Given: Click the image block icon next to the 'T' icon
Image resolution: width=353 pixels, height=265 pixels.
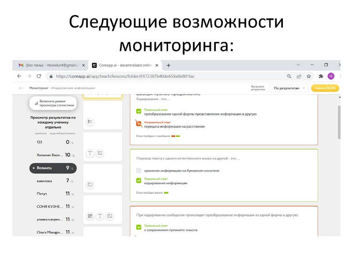Looking at the screenshot, I should pos(99,153).
